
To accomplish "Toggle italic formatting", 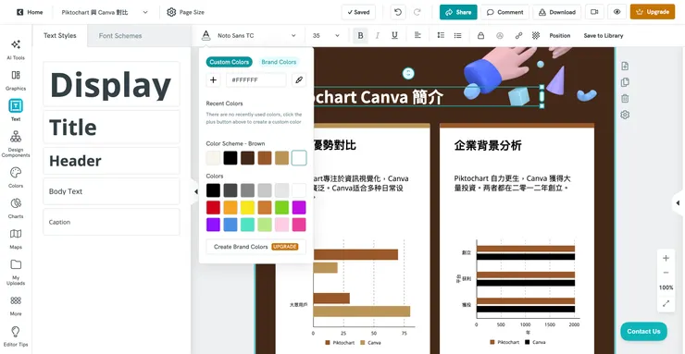I will 378,36.
